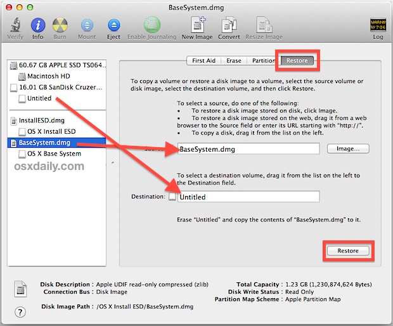
Task: Select the Restore tab
Action: point(297,61)
